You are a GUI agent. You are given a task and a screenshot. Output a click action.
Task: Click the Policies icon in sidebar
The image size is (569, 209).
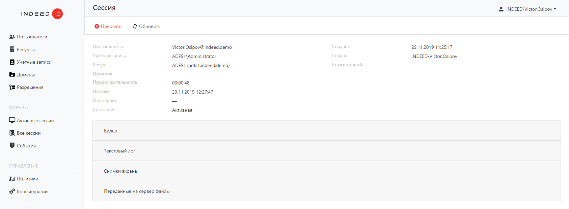pyautogui.click(x=12, y=179)
